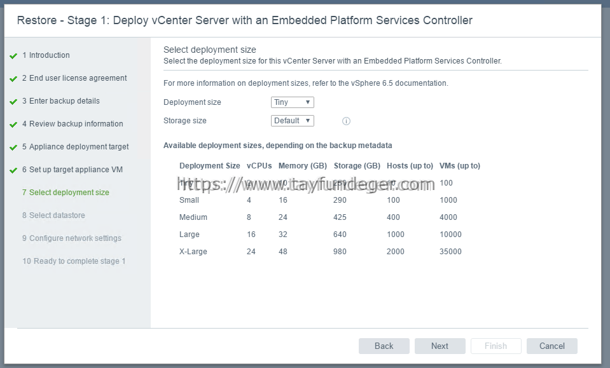Click the 290 storage value for Small
This screenshot has width=610, height=368.
click(x=340, y=200)
